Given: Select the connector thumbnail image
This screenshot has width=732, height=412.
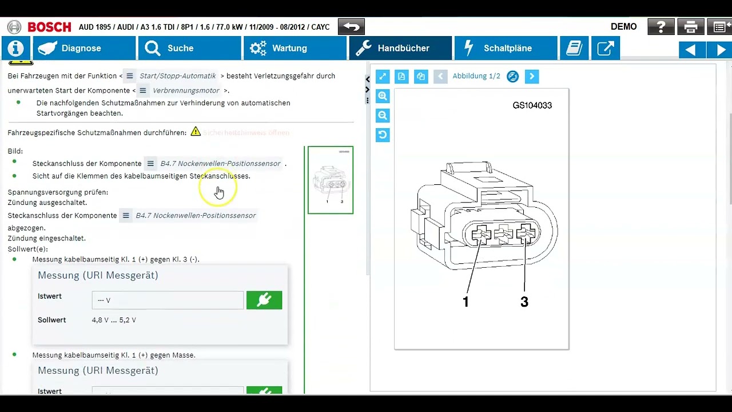Looking at the screenshot, I should click(331, 180).
